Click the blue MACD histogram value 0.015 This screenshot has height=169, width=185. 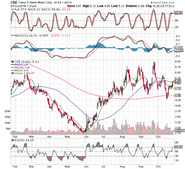click(x=66, y=35)
